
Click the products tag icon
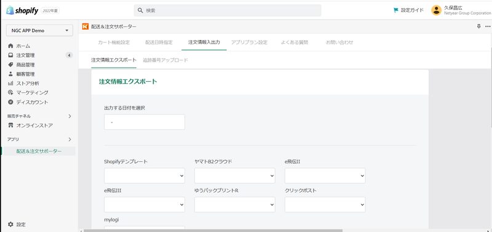(x=10, y=65)
